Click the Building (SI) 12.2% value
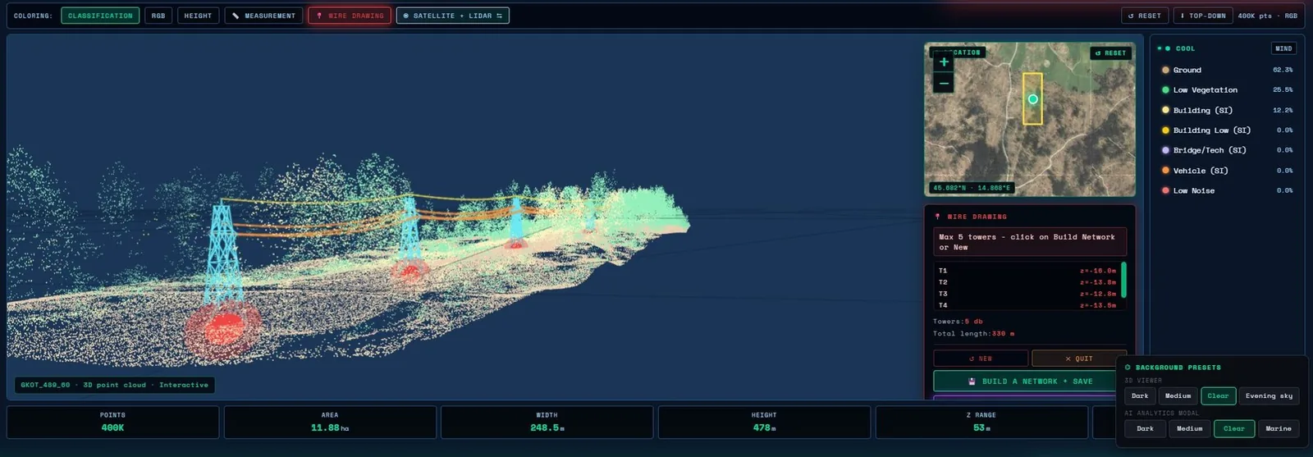Image resolution: width=1313 pixels, height=457 pixels. point(1283,110)
